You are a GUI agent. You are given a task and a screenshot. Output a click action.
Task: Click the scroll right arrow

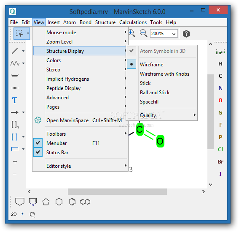204,191
